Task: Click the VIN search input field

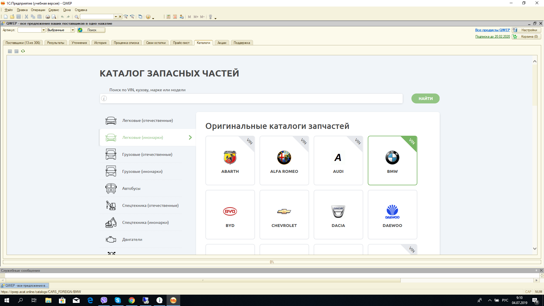Action: (x=251, y=99)
